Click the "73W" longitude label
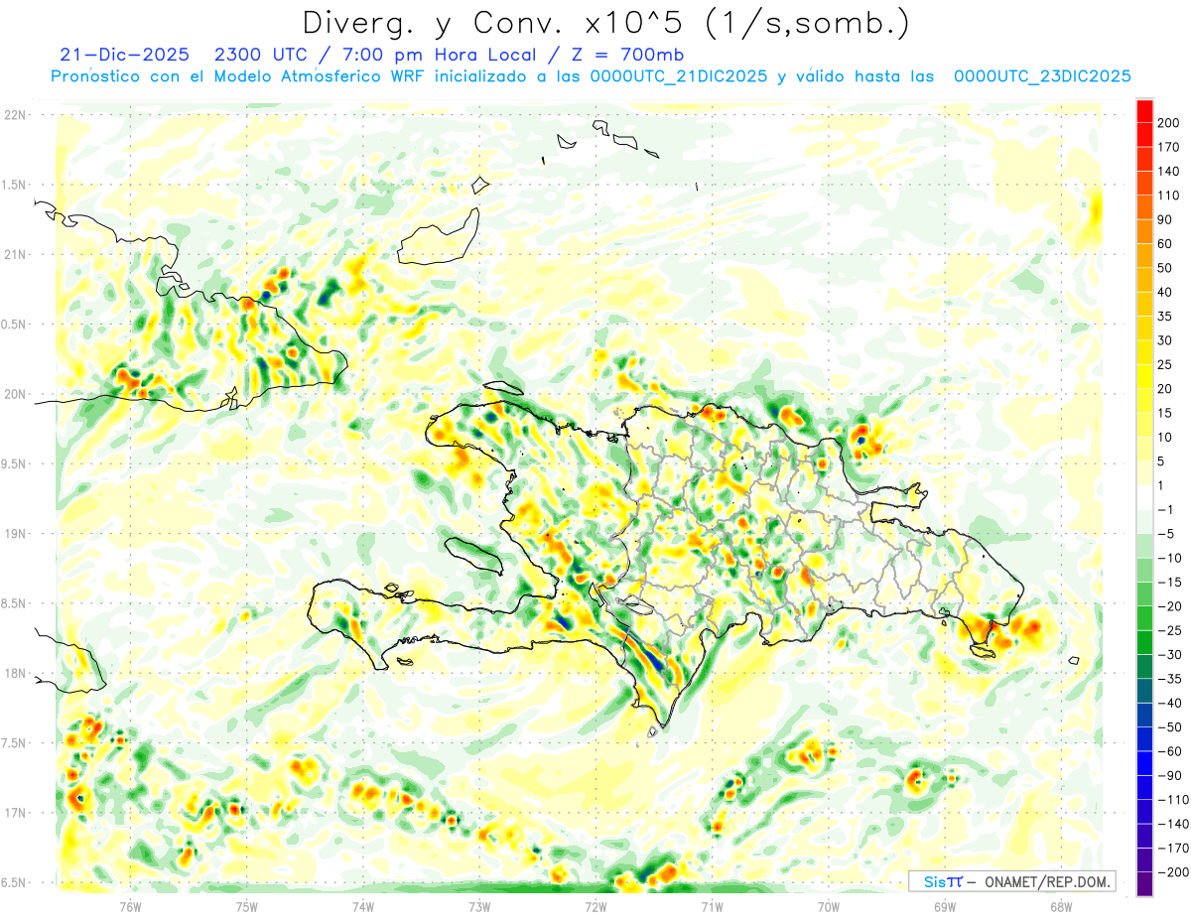 point(479,906)
